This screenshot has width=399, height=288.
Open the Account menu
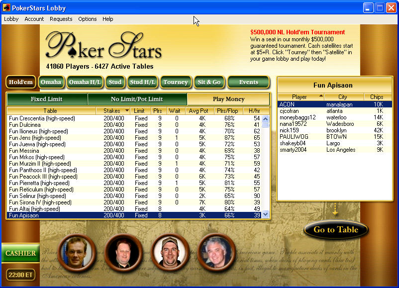[x=34, y=19]
